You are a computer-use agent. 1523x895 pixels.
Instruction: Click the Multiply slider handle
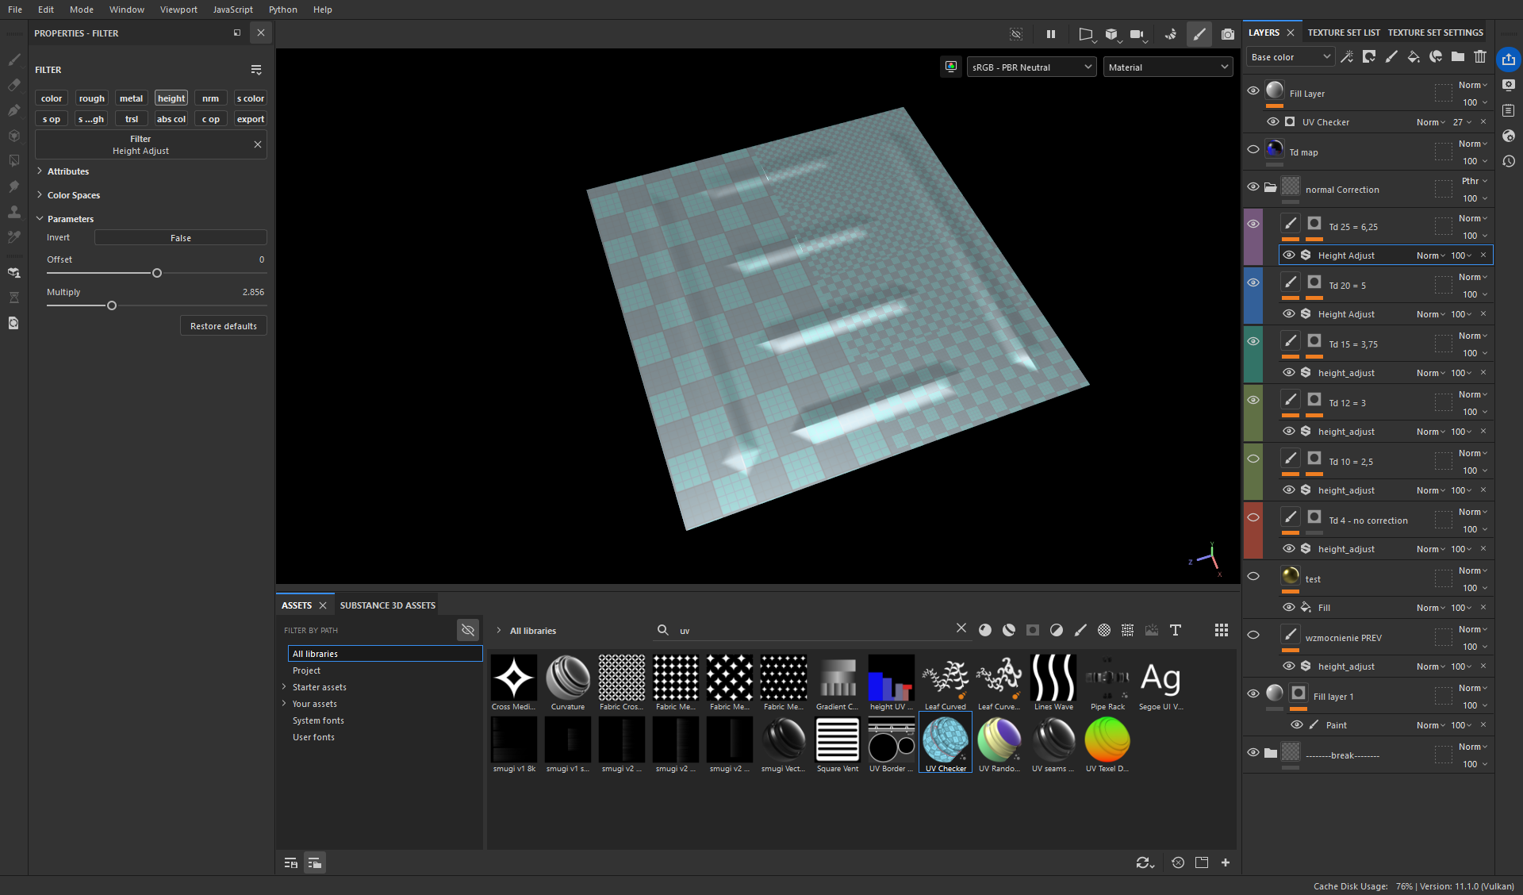(x=112, y=305)
